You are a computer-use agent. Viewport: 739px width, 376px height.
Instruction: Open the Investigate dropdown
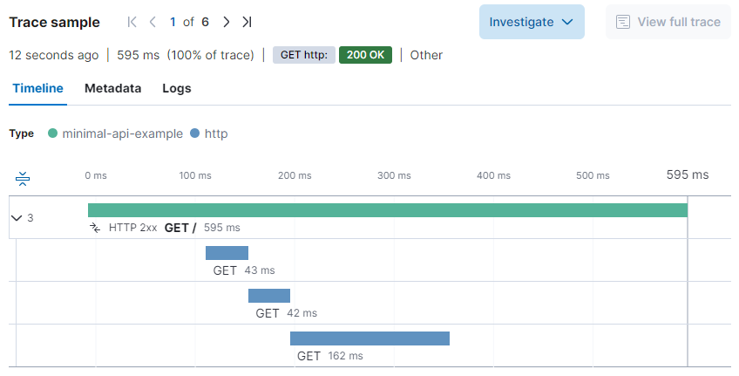[531, 22]
